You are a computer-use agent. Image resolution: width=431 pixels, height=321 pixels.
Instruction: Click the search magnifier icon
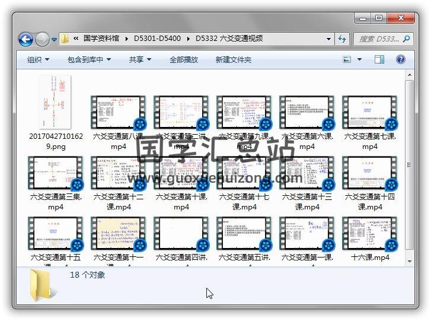[x=407, y=39]
